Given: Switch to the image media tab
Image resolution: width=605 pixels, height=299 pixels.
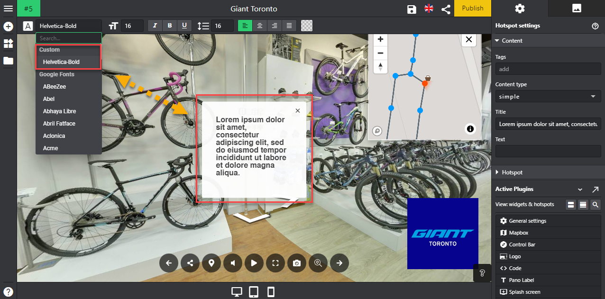Looking at the screenshot, I should point(577,8).
